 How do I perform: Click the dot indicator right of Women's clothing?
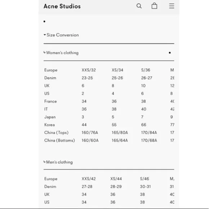coord(170,53)
